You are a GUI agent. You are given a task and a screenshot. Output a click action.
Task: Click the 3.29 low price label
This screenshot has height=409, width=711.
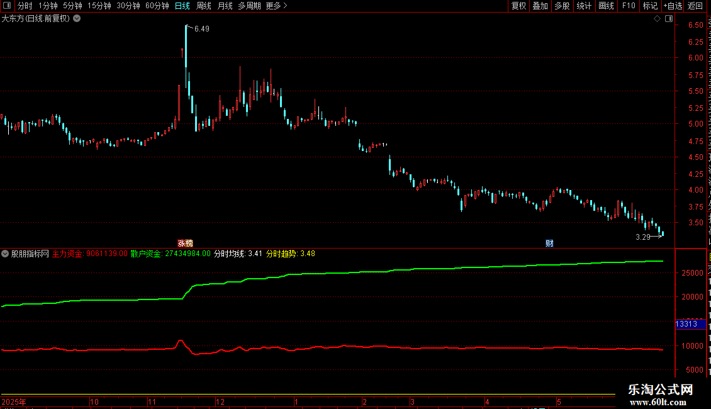point(643,237)
